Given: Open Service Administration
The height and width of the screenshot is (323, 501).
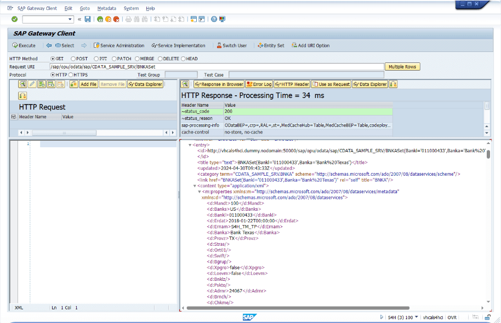Looking at the screenshot, I should [119, 45].
